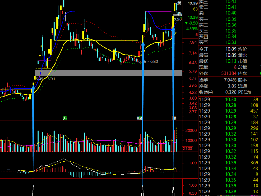Click the tick trade 10.28 with volume 108
The image size is (261, 196).
[x=228, y=105]
